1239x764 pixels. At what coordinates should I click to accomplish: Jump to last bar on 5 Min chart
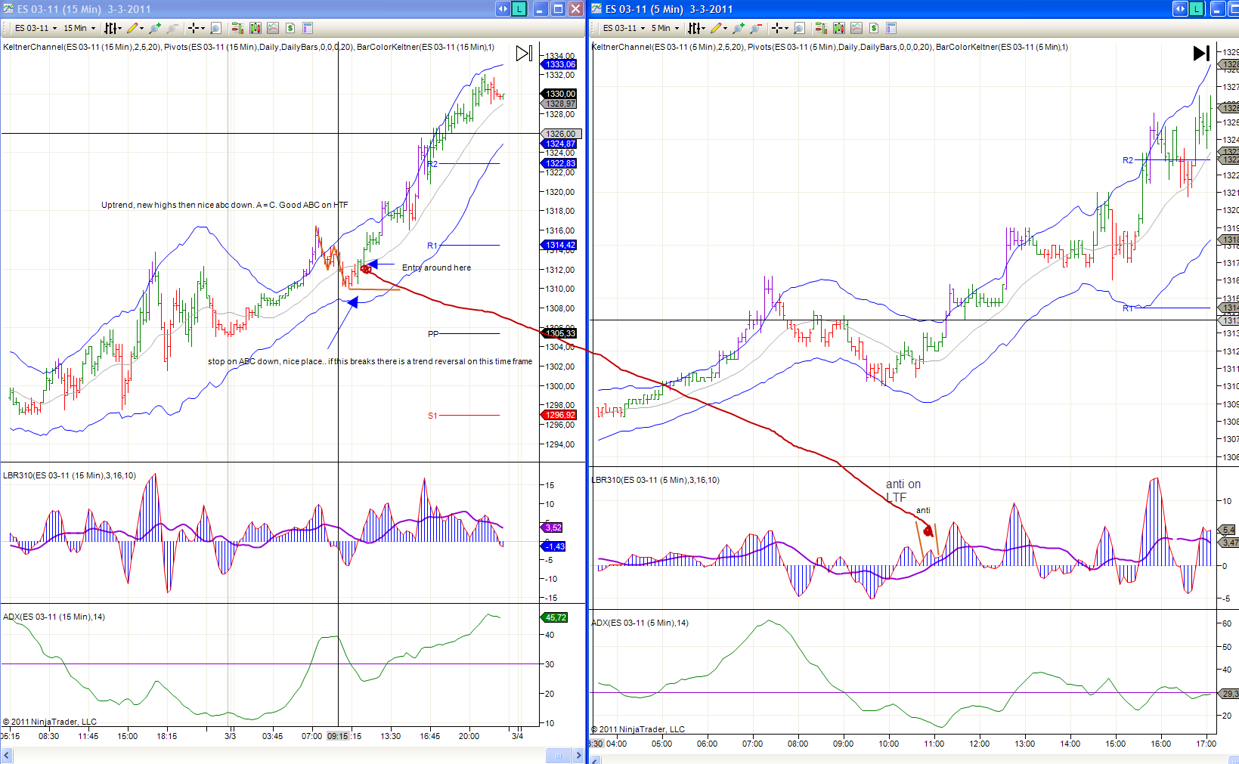pyautogui.click(x=1201, y=53)
